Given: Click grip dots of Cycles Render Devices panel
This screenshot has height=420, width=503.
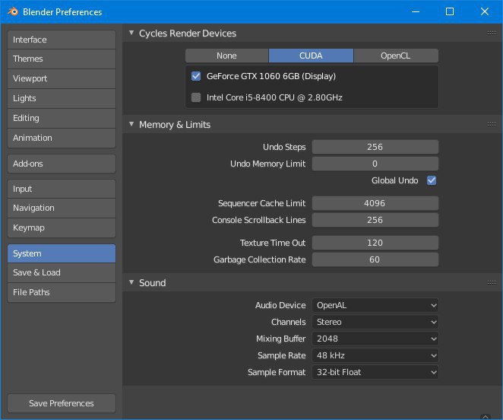Looking at the screenshot, I should tap(492, 33).
